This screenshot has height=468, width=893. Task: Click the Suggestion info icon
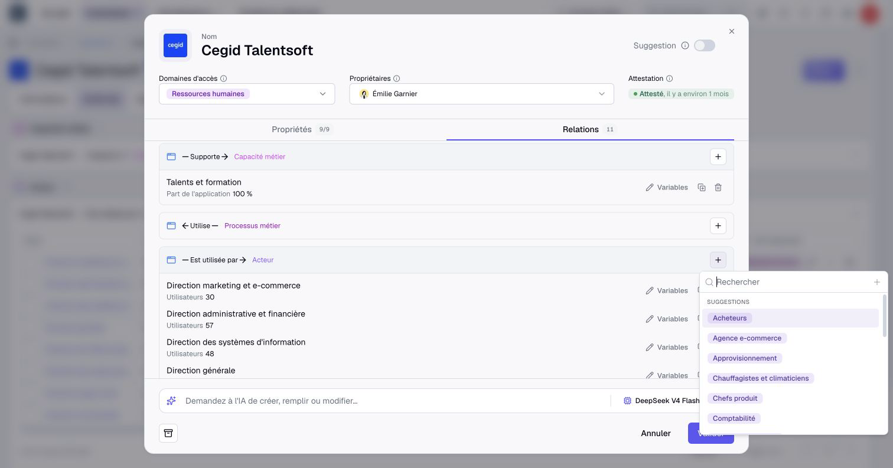[x=685, y=45]
